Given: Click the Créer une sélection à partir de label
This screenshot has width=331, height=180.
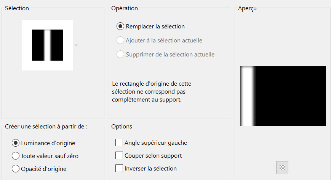Looking at the screenshot, I should (x=46, y=127).
